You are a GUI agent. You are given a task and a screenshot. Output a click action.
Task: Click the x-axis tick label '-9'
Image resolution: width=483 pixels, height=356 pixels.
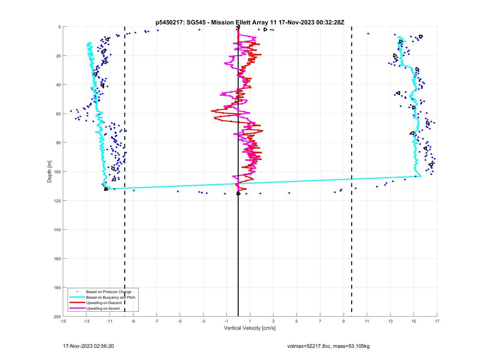[133, 321]
